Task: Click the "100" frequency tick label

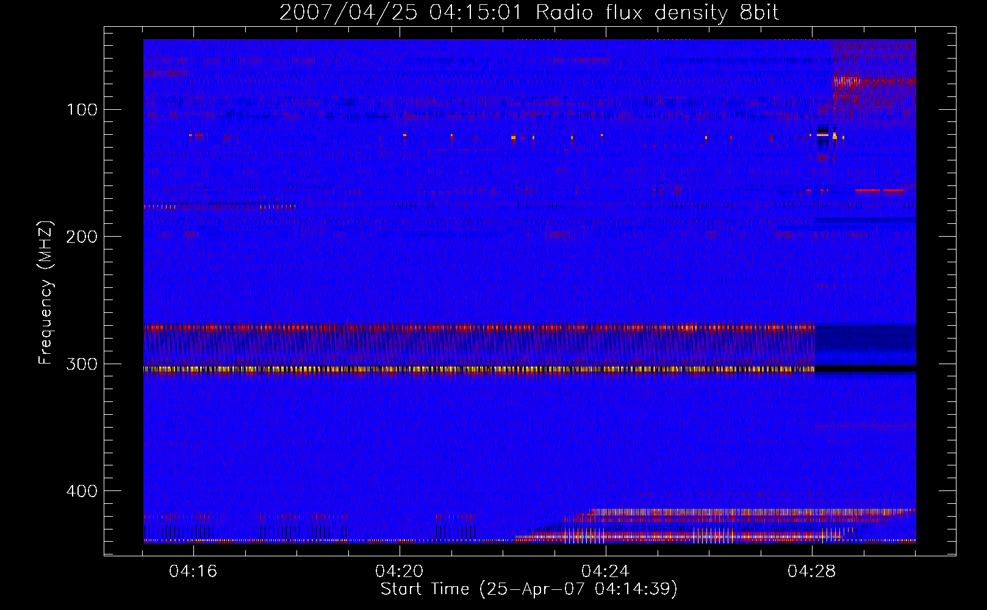Action: pos(82,110)
